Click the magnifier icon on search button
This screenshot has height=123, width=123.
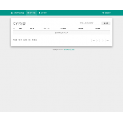click(x=104, y=23)
